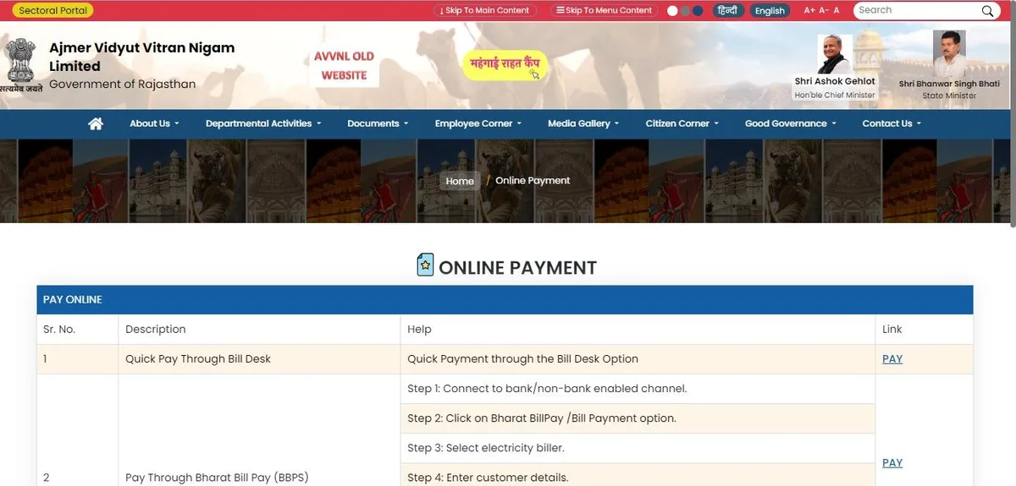Select the white color theme circle
The image size is (1016, 486).
coord(673,11)
